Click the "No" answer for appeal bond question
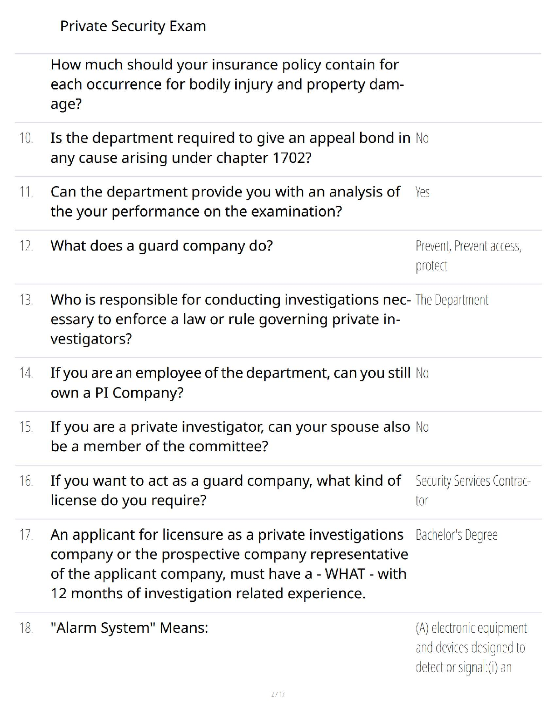Screen dimensions: 556x719 coord(422,138)
